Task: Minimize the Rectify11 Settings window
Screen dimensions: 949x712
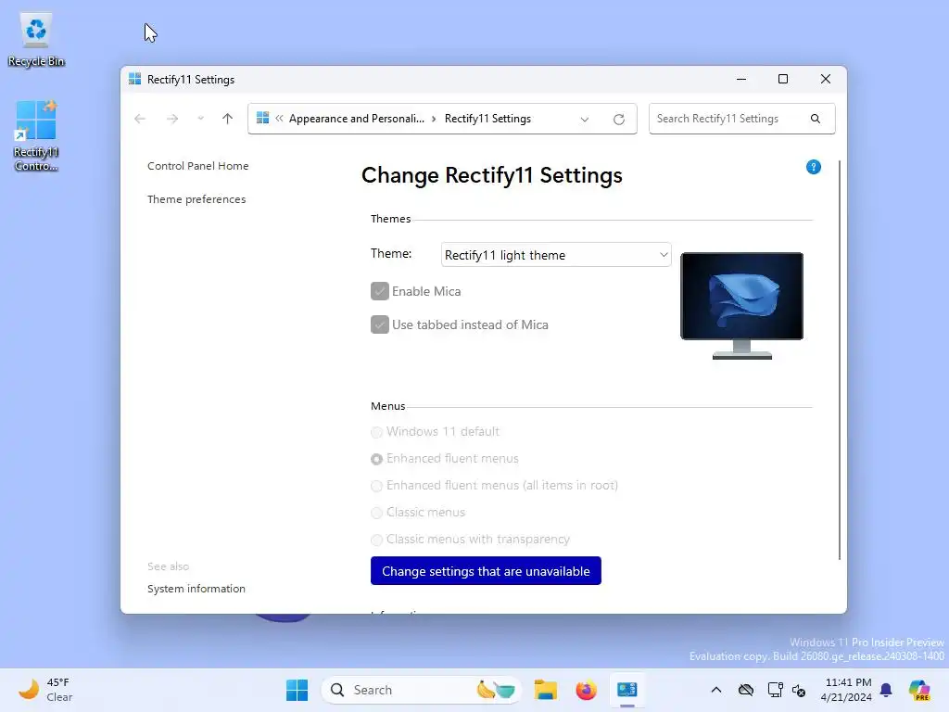Action: (x=740, y=80)
